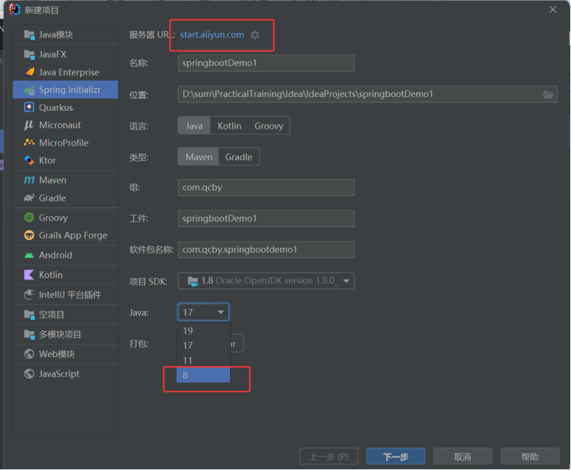The width and height of the screenshot is (571, 470).
Task: Select the Quarkus project type
Action: click(x=65, y=107)
